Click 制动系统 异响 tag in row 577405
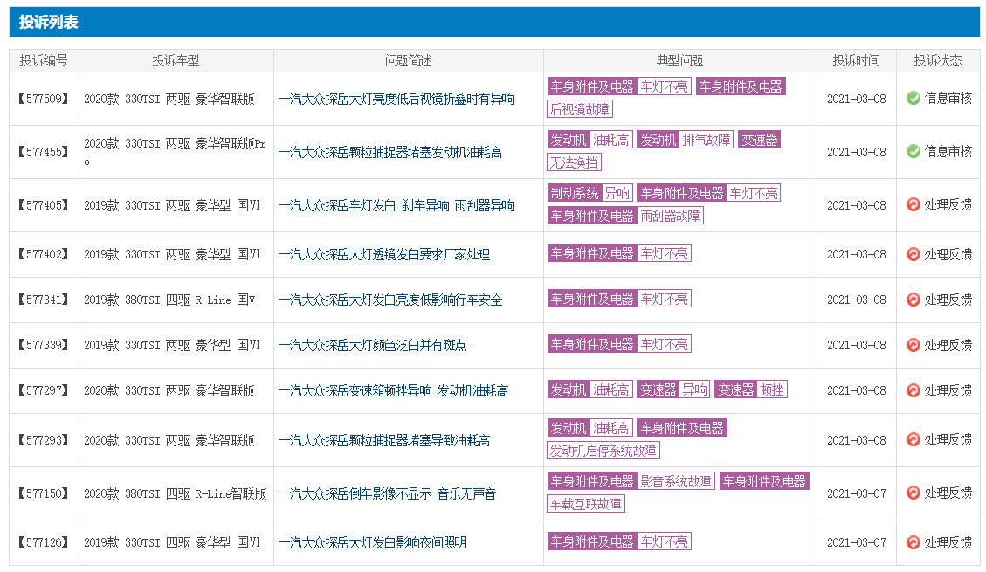 click(x=590, y=193)
